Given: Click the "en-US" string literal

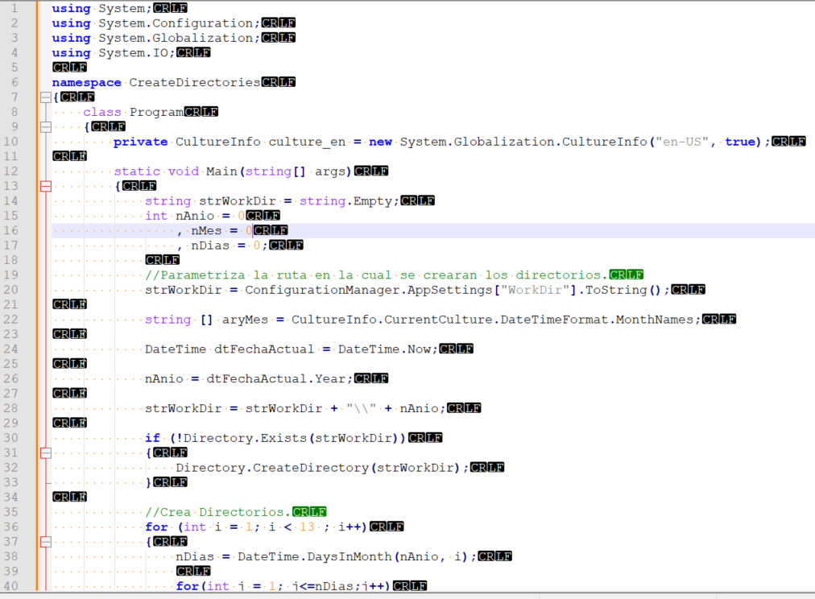Looking at the screenshot, I should pyautogui.click(x=684, y=143).
